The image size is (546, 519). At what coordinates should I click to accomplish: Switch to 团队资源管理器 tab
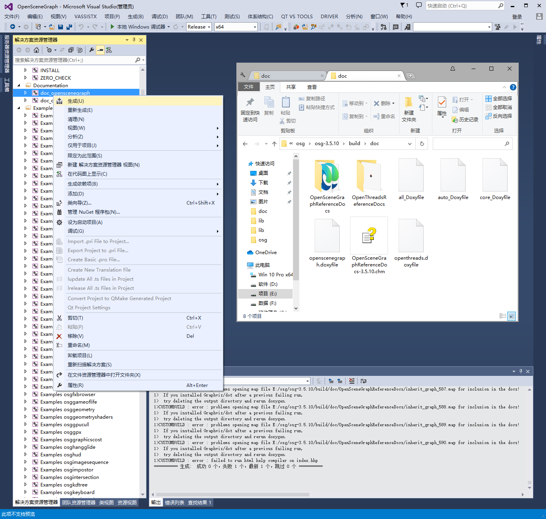coord(79,502)
